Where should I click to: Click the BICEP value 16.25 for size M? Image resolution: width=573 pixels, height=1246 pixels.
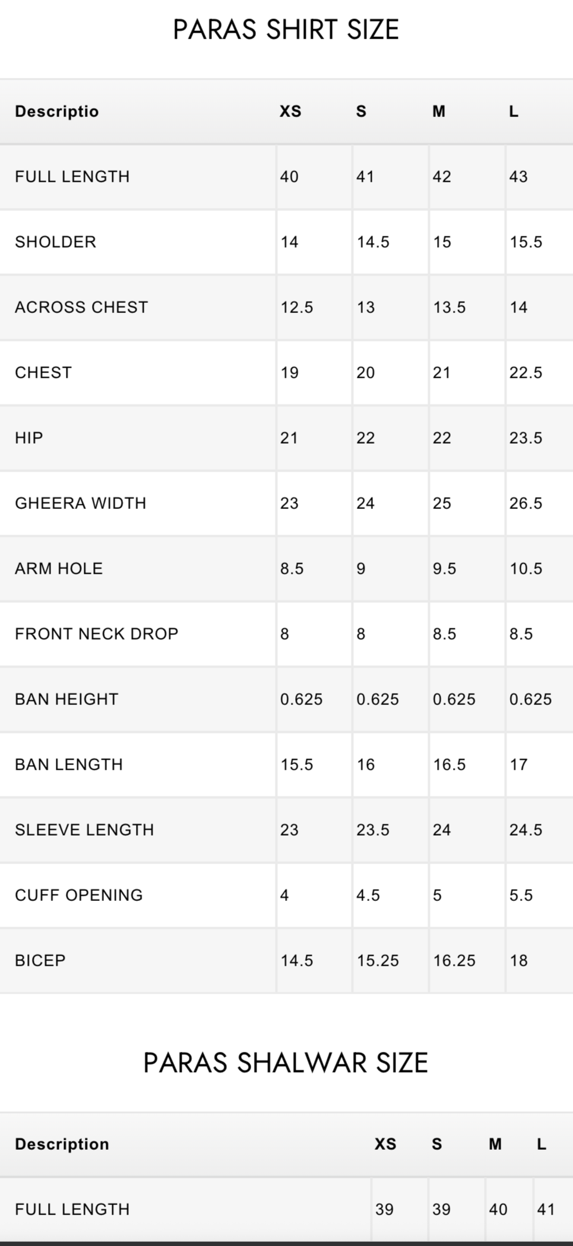[454, 960]
